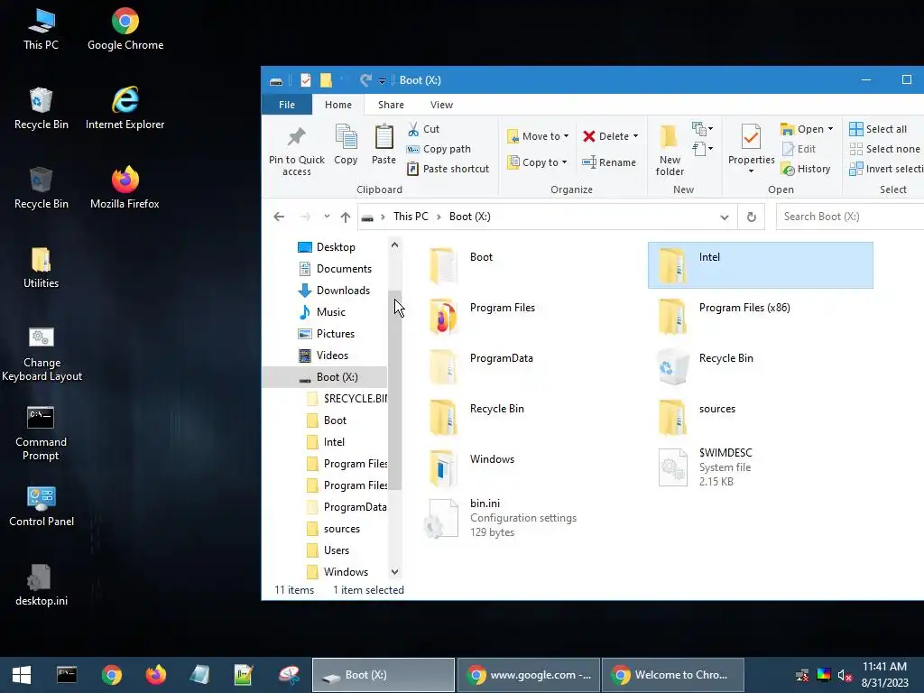
Task: Select Program Files (x86) folder in file list
Action: pos(760,316)
